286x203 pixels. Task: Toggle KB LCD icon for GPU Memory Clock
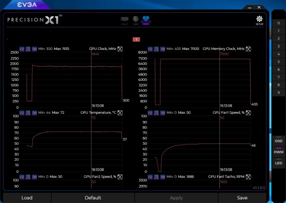click(157, 49)
